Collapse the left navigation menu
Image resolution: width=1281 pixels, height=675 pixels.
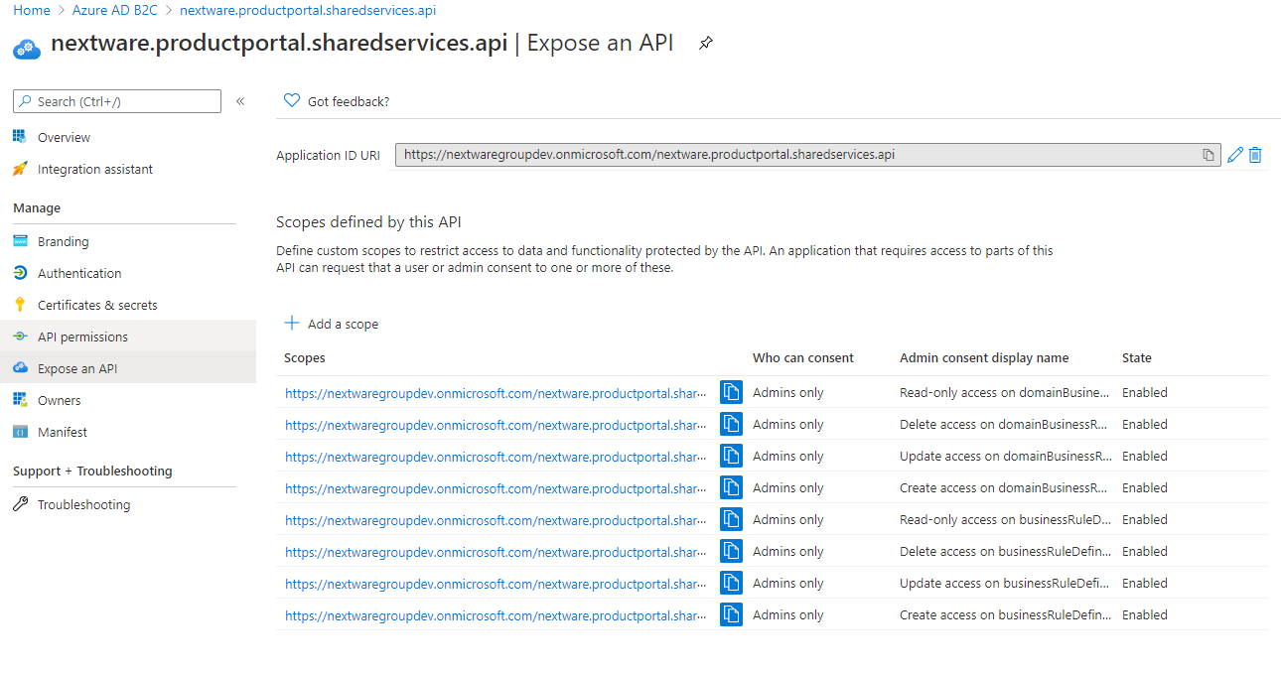tap(240, 101)
